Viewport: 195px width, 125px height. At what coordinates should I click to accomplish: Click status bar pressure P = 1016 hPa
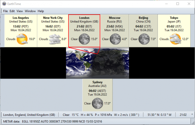tap(103, 115)
